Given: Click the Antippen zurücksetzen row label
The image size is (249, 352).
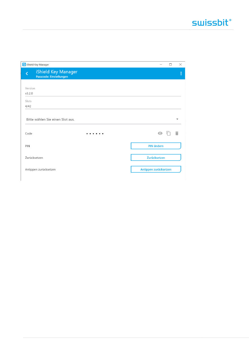Looking at the screenshot, I should coord(40,169).
